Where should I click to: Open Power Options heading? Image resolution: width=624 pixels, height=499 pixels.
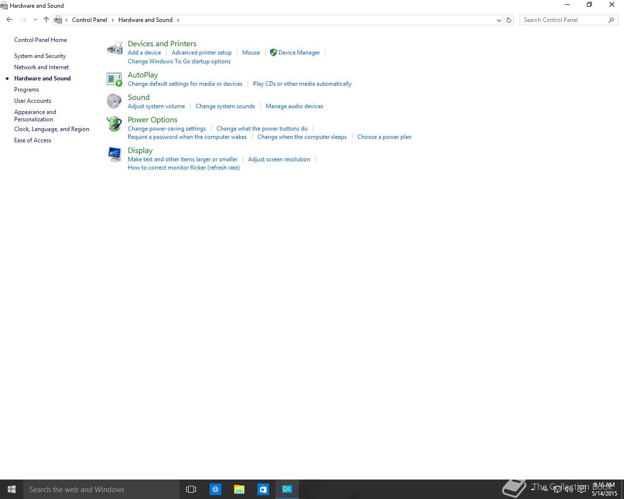(x=153, y=119)
